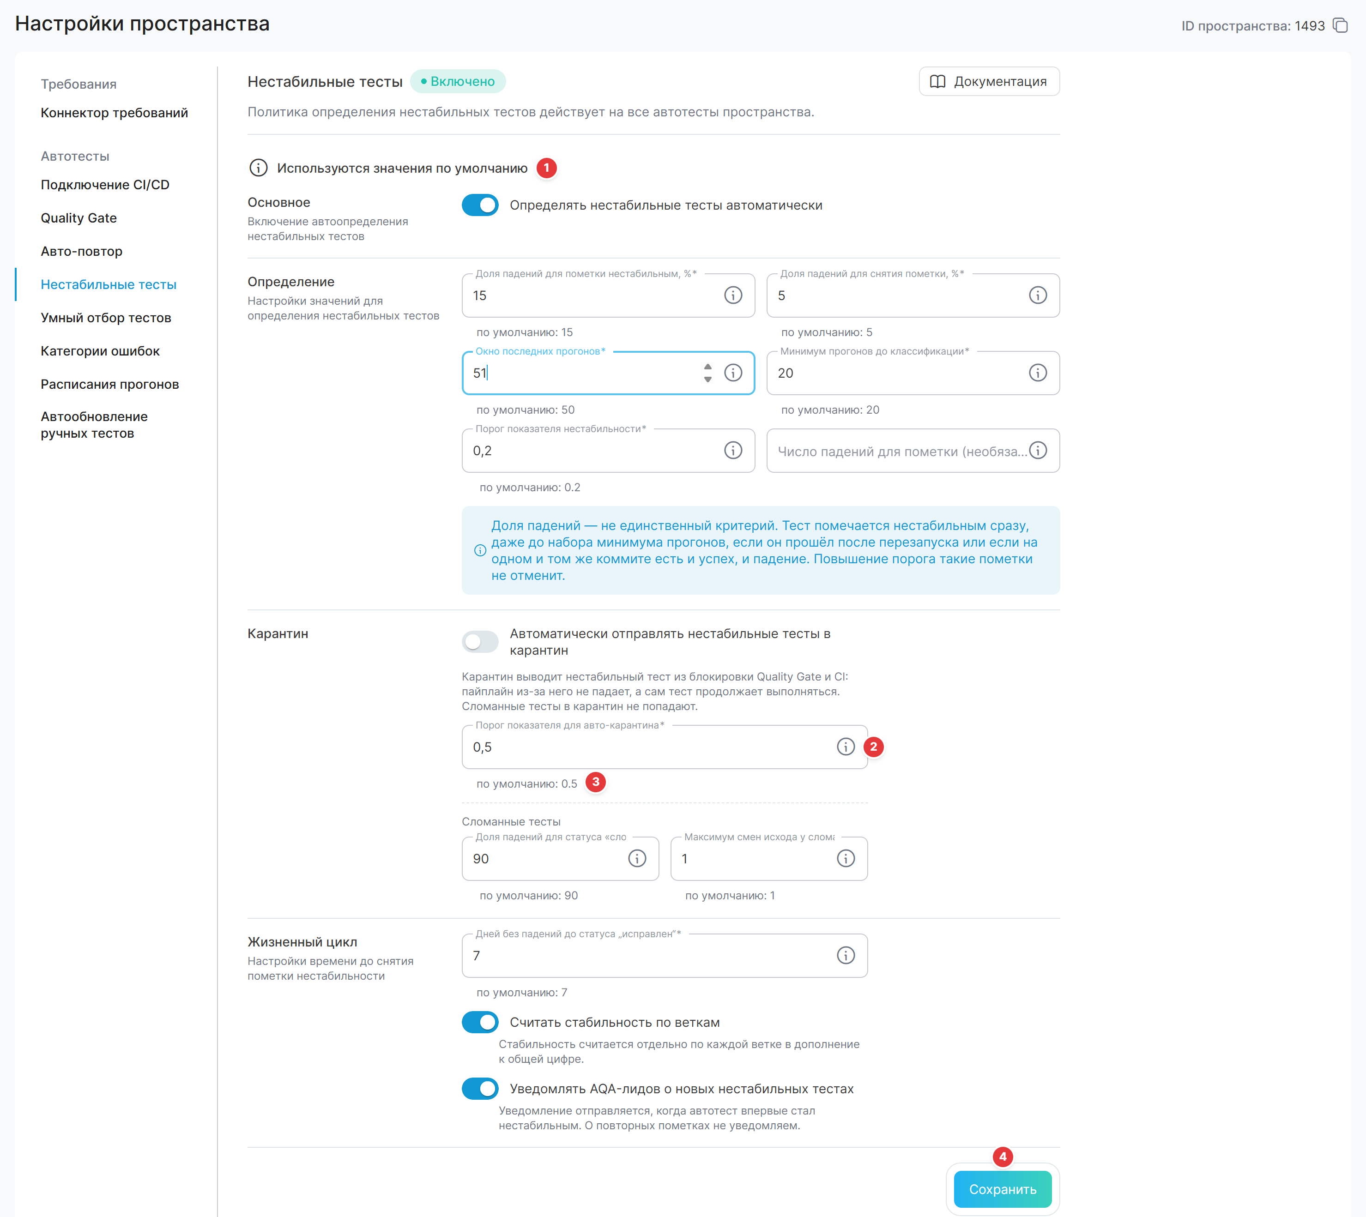Open Категории ошибок section
Viewport: 1366px width, 1217px height.
point(100,351)
